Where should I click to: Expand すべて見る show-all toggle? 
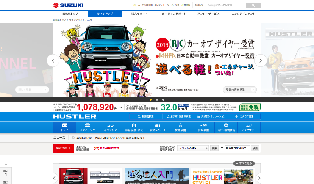[x=244, y=163]
